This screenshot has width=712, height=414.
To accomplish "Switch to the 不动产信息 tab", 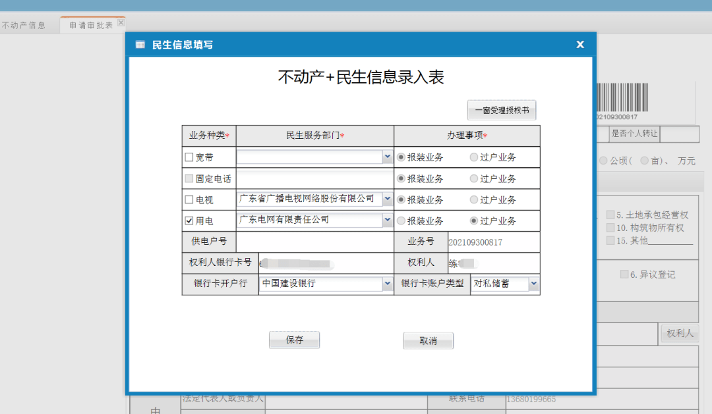I will pyautogui.click(x=24, y=25).
